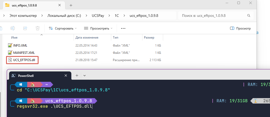Select the UCS_EFTPOS.dll file
Viewport: 270px width, 117px height.
(x=24, y=60)
